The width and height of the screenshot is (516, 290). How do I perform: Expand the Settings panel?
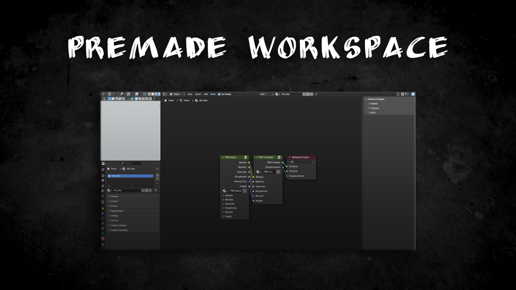pos(133,216)
